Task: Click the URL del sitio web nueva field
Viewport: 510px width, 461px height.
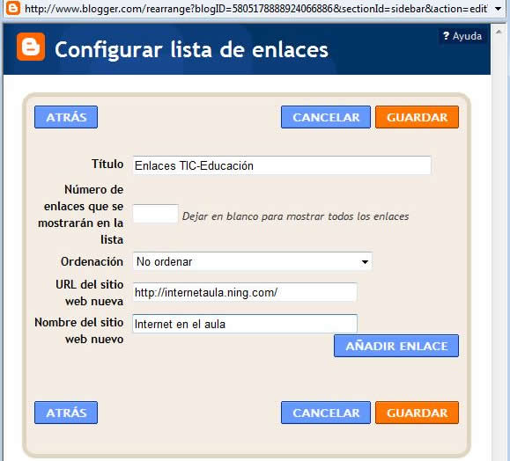Action: [x=245, y=292]
